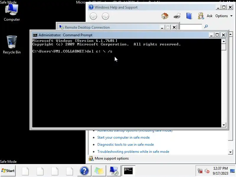Click the tray monitor icon beside clock
The width and height of the screenshot is (236, 177).
click(232, 171)
